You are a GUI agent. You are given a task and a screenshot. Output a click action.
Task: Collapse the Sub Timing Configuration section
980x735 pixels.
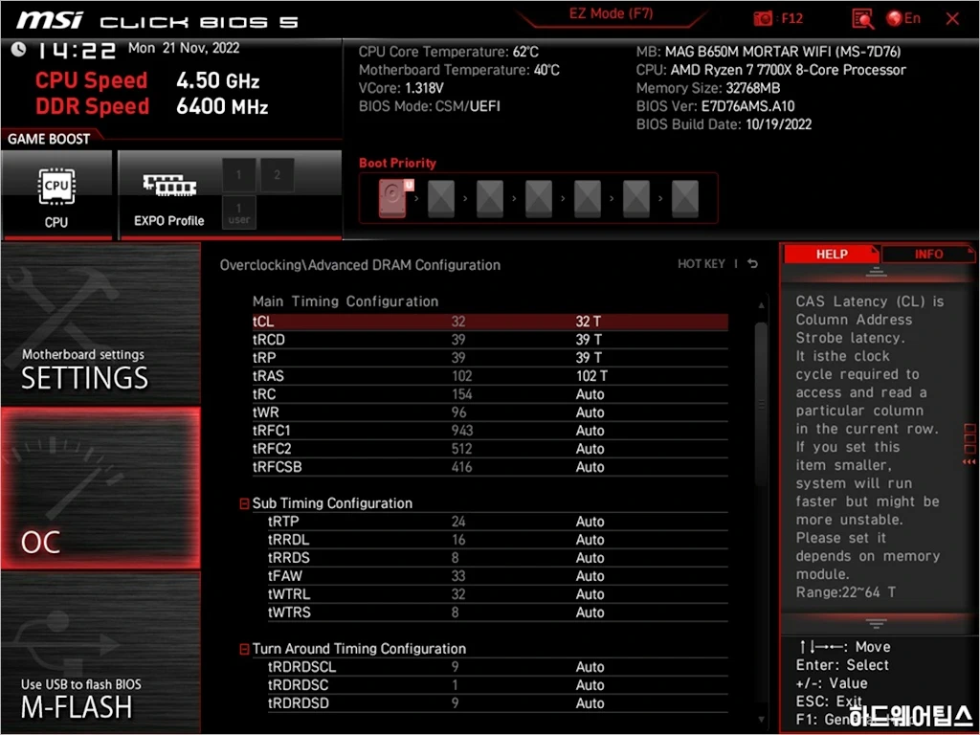[244, 503]
